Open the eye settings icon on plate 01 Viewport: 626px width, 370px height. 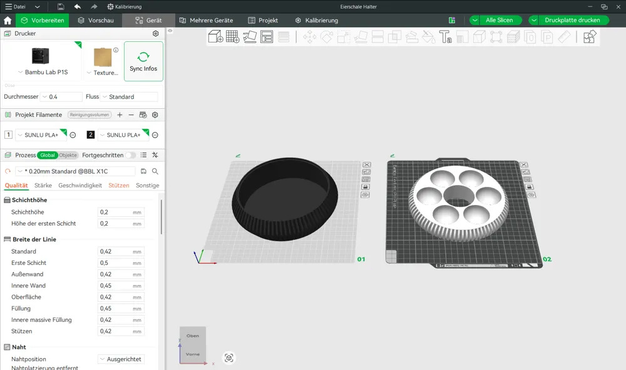tap(365, 195)
